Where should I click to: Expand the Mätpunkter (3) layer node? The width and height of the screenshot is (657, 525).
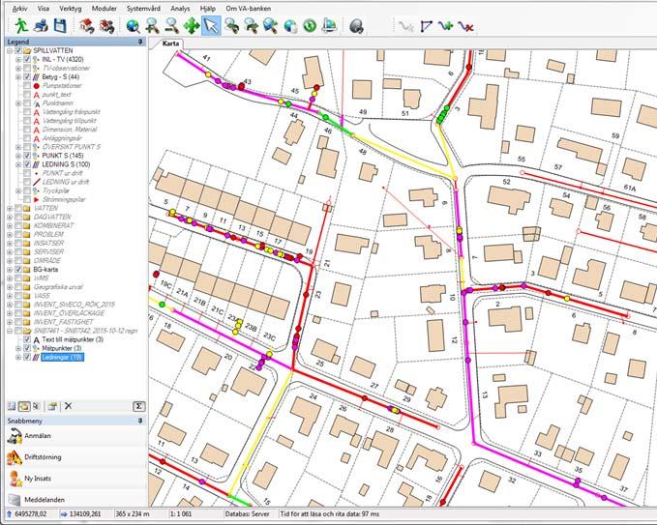18,348
